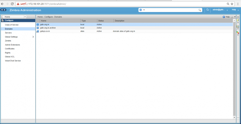The image size is (241, 124).
Task: Open the Home navigation dropdown arrow
Action: [x=25, y=17]
